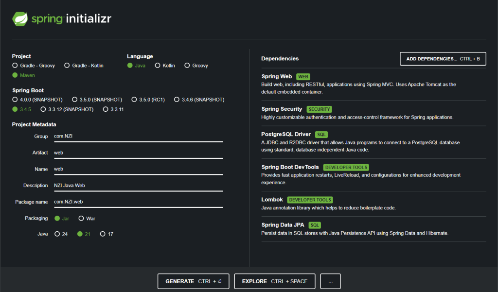This screenshot has width=498, height=292.
Task: Select Java version 21
Action: coord(84,234)
